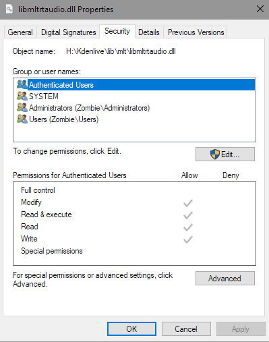Click the Advanced button
269x342 pixels.
[x=225, y=279]
